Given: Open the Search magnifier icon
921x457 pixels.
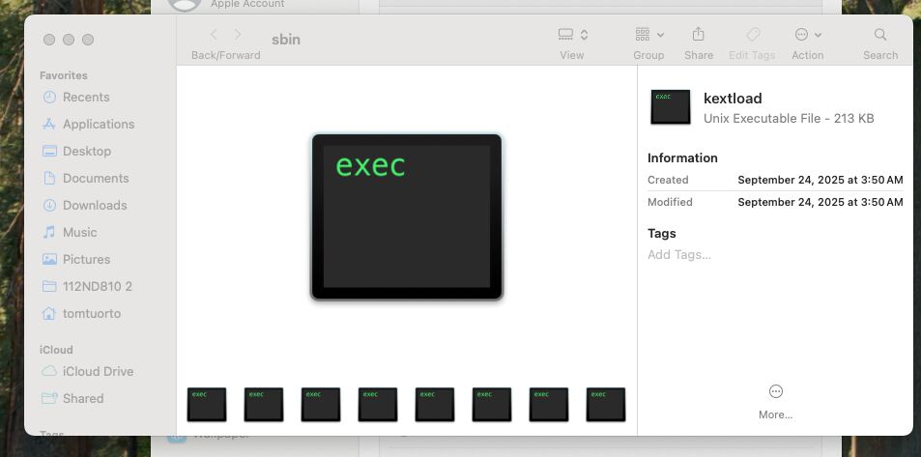Looking at the screenshot, I should [879, 35].
